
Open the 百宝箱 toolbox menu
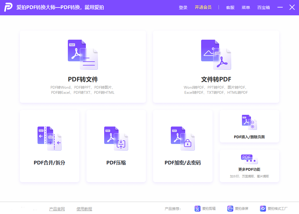pos(263,8)
